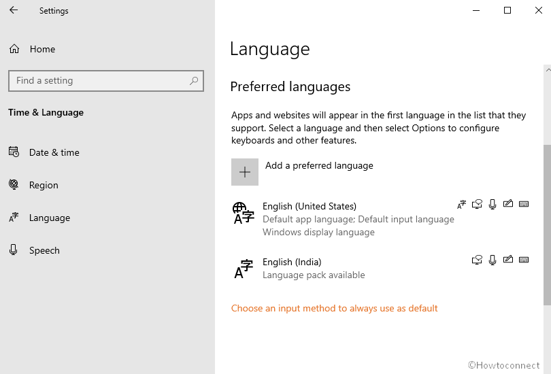The height and width of the screenshot is (374, 551).
Task: Close the Settings window
Action: click(538, 10)
